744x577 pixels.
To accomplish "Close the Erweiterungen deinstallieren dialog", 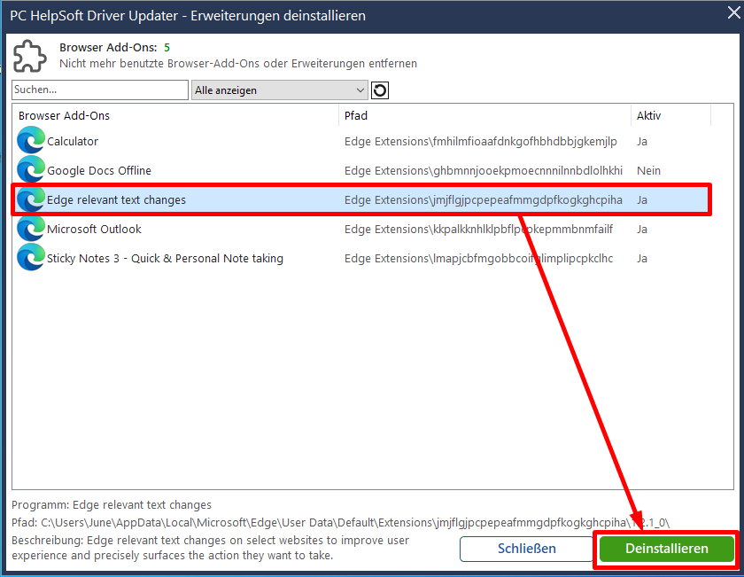I will (733, 13).
